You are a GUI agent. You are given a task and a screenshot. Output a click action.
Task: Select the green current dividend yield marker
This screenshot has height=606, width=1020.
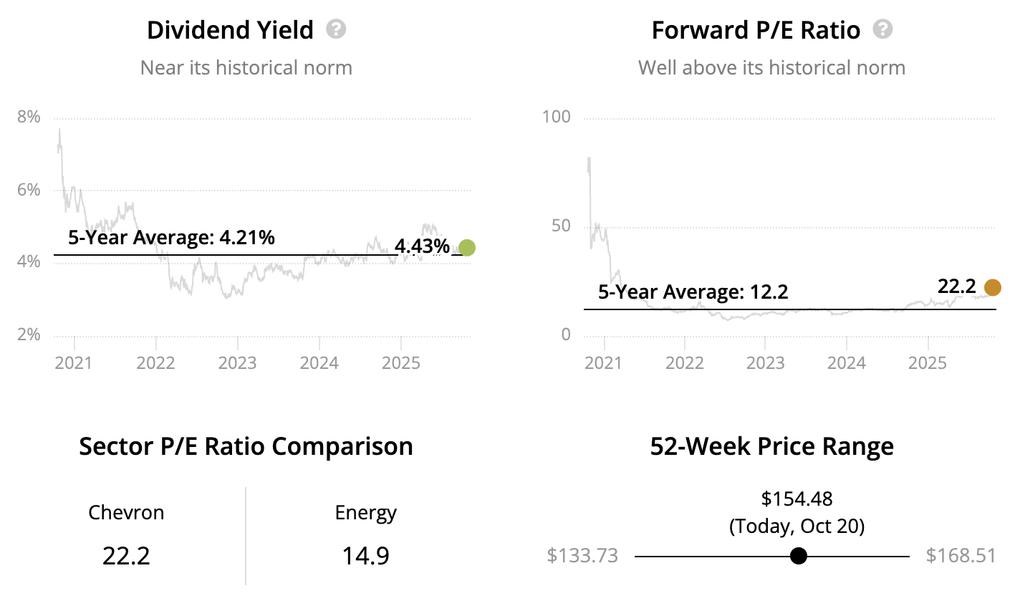[466, 248]
